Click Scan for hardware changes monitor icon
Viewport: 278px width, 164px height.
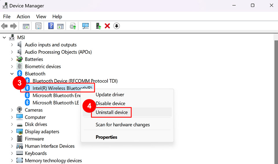point(85,26)
